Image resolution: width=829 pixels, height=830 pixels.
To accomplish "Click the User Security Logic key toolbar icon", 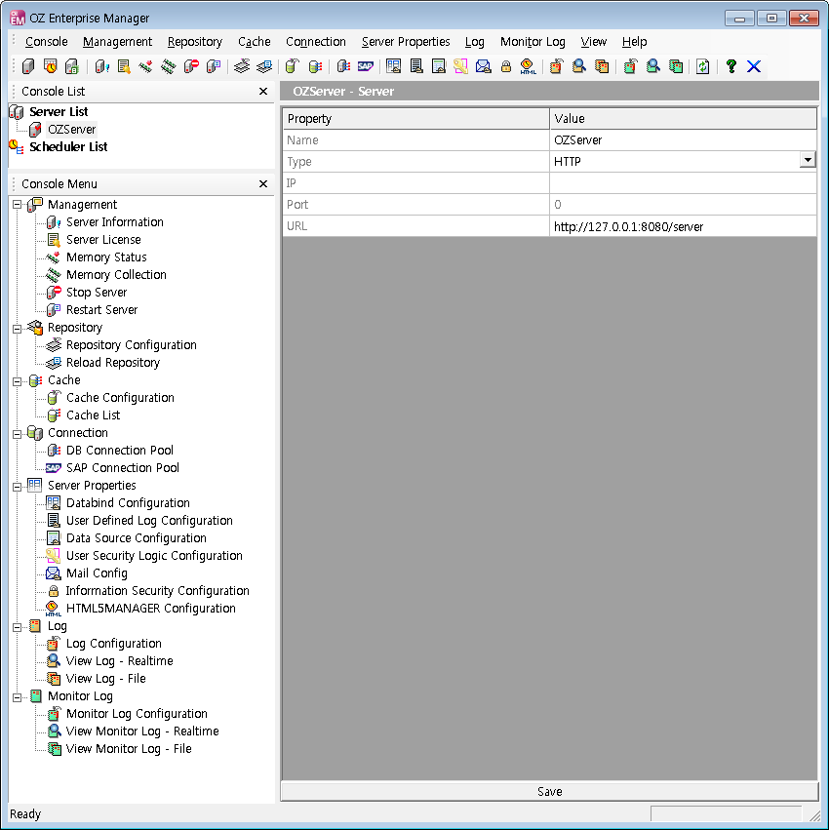I will (x=460, y=66).
